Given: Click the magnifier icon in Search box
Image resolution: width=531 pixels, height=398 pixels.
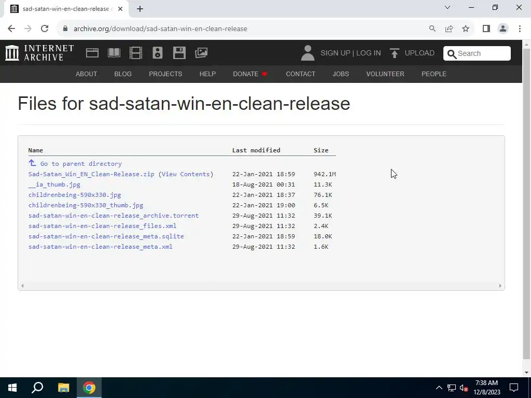Looking at the screenshot, I should [452, 54].
